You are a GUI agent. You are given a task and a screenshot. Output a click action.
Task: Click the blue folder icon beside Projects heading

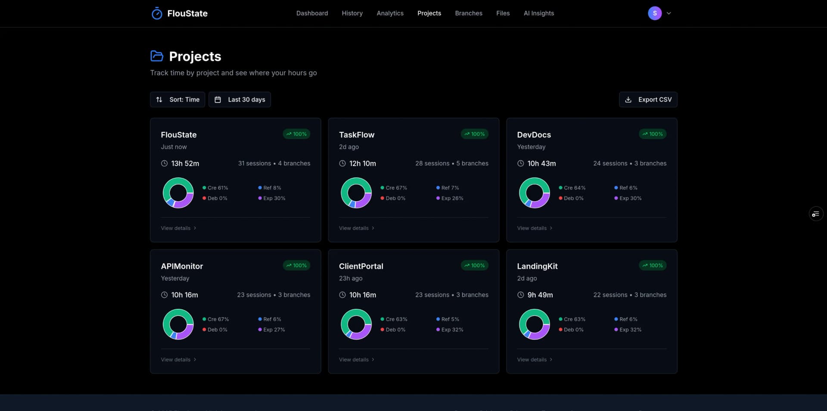157,56
